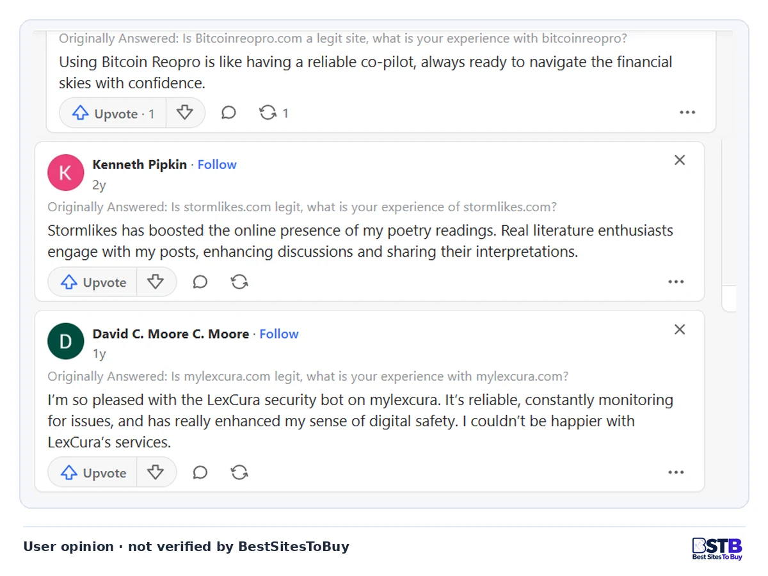Click the share count '1' on Bitcoin Reopro answer
Viewport: 768px width, 576px height.
click(x=285, y=113)
